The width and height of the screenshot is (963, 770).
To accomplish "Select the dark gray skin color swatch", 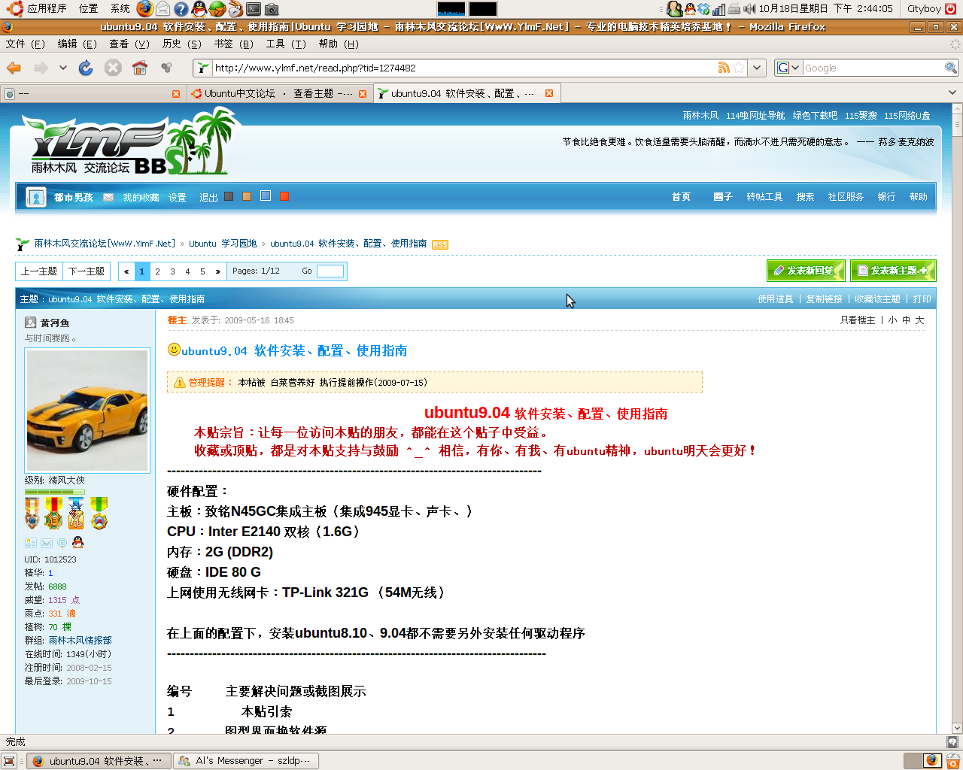I will pos(229,197).
